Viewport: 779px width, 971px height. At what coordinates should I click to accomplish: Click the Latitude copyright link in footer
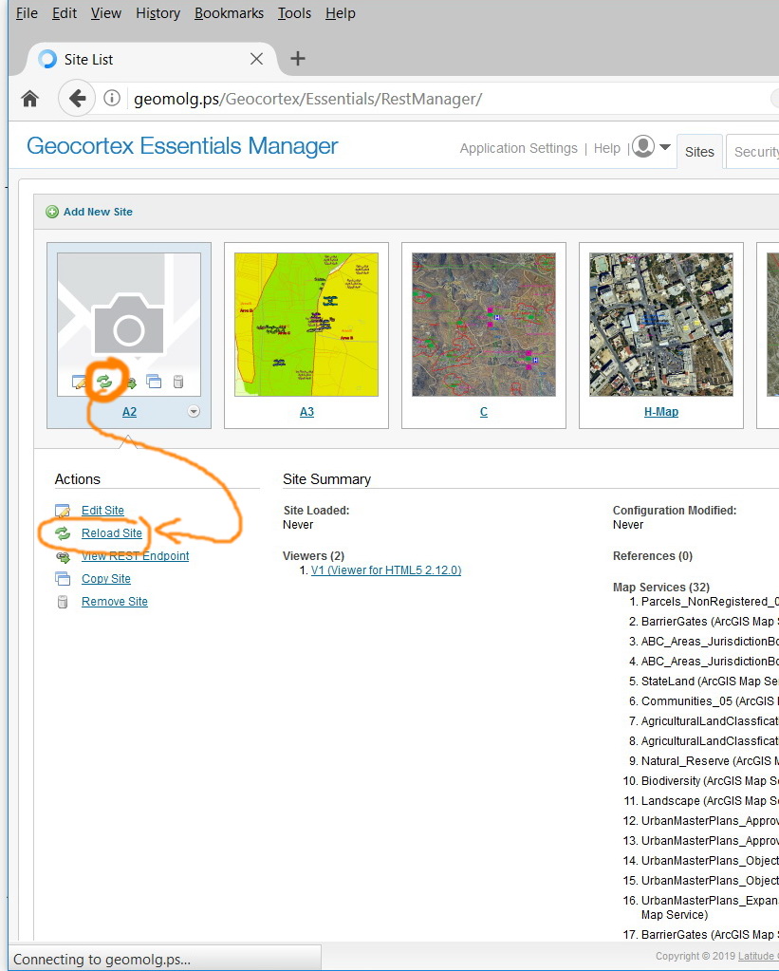758,956
